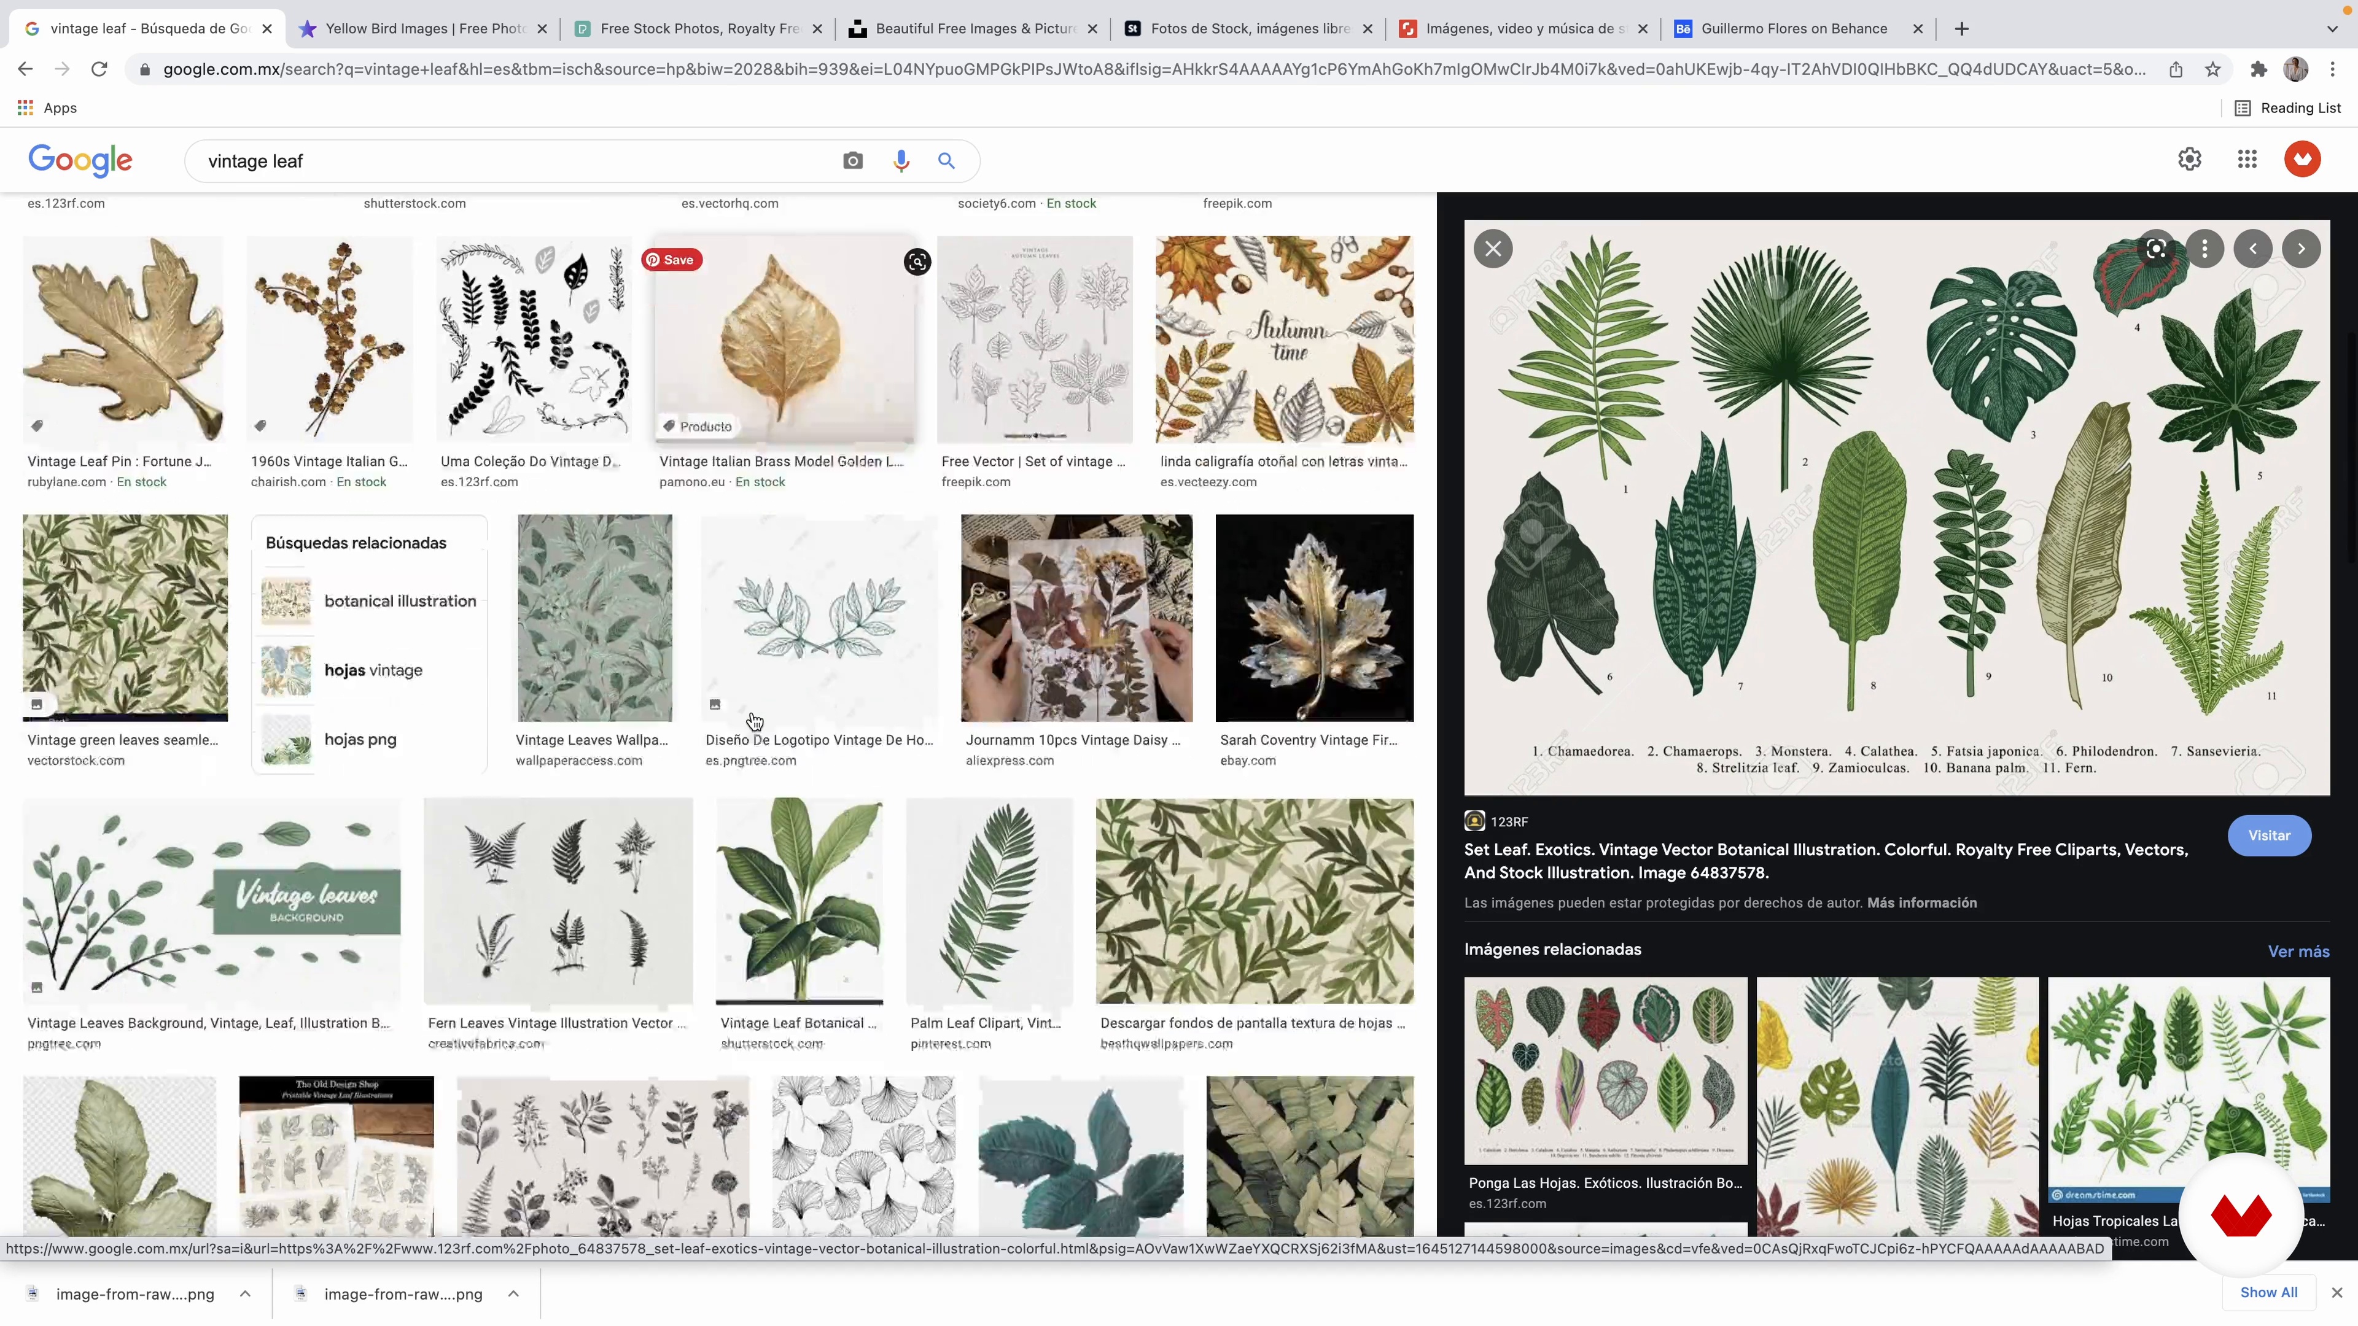Image resolution: width=2358 pixels, height=1326 pixels.
Task: Open Google Lens icon in preview panel
Action: click(x=2156, y=249)
